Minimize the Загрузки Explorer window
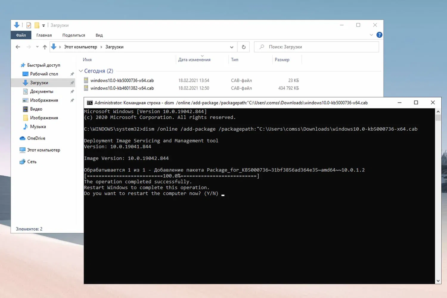 coord(342,25)
